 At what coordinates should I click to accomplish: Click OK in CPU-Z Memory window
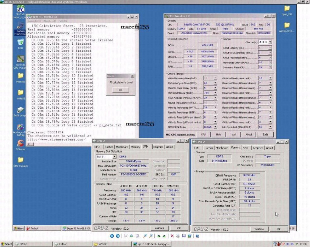point(279,229)
